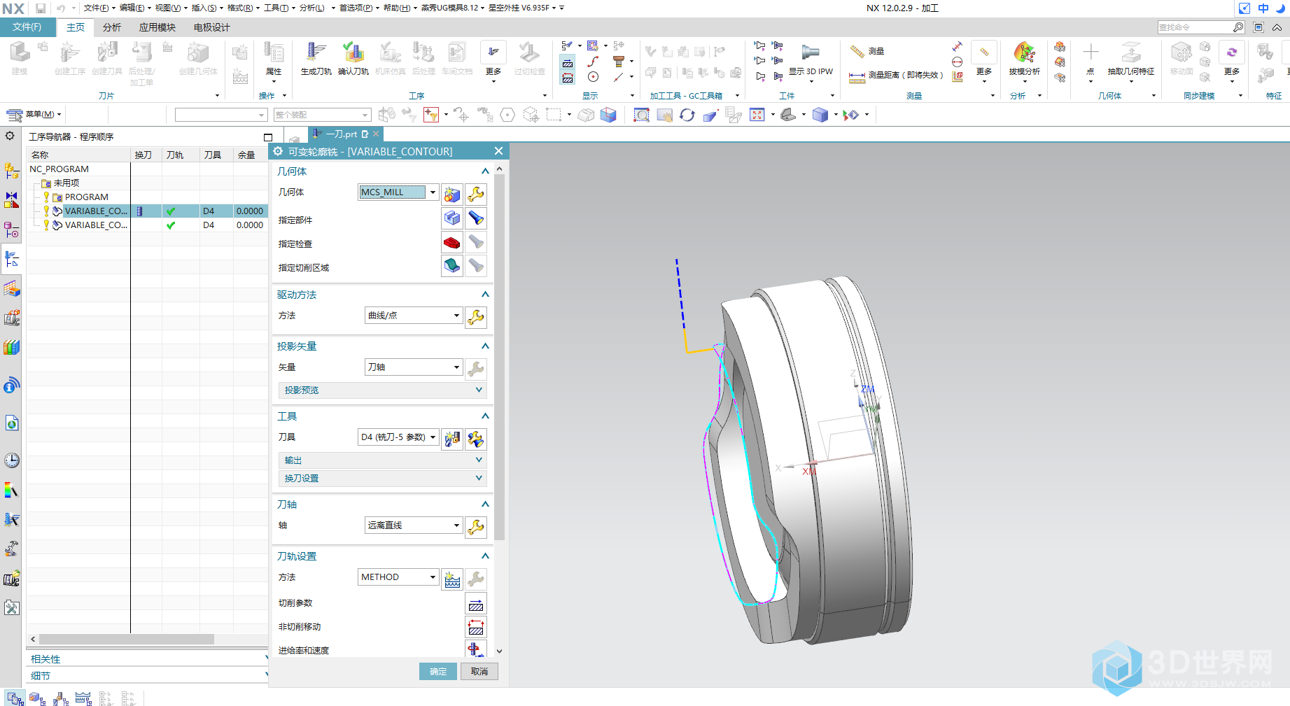Viewport: 1290px width, 706px height.
Task: Switch to the 分析 ribbon tab
Action: [112, 27]
